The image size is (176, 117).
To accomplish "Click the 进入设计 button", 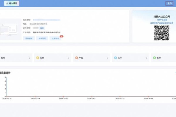I will tap(12, 3).
